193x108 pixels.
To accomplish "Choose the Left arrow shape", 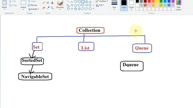I will pyautogui.click(x=87, y=5).
